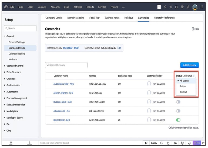Click Edit next to Currency Format
208x148 pixels.
click(x=119, y=48)
